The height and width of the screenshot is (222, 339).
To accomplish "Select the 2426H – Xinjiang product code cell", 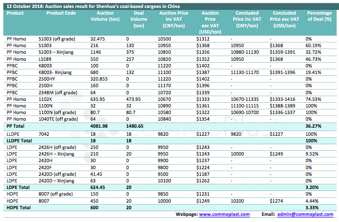I will pos(58,154).
